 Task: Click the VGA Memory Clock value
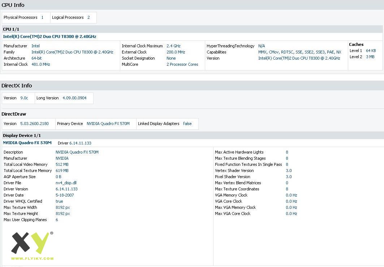292,195
